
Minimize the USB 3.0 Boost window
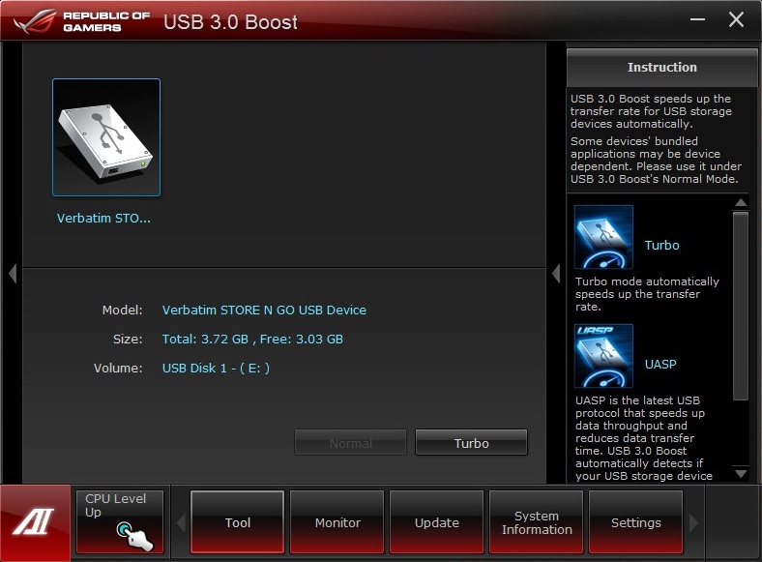point(697,19)
